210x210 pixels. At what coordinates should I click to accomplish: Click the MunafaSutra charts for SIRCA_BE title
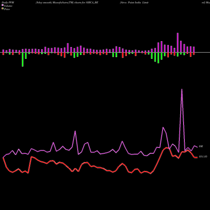(67, 3)
